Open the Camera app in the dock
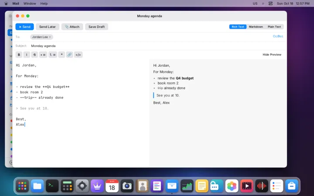This screenshot has width=314, height=196. pyautogui.click(x=127, y=186)
